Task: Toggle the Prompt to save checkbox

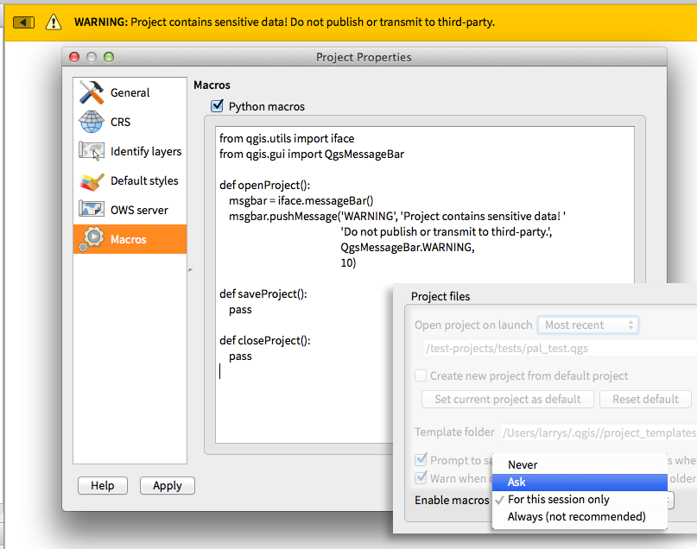Action: (x=421, y=460)
